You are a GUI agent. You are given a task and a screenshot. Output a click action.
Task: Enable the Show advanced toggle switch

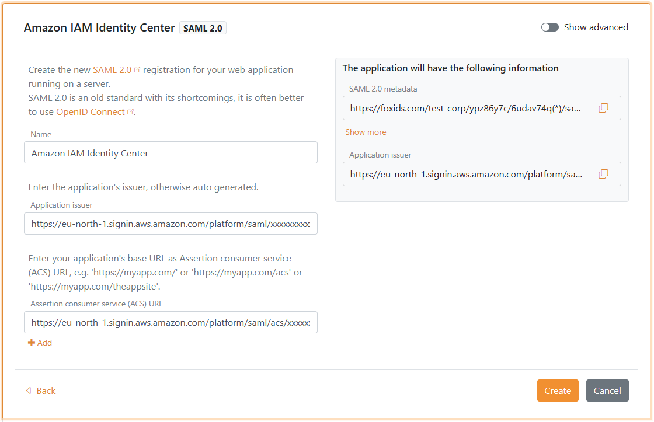pyautogui.click(x=549, y=27)
